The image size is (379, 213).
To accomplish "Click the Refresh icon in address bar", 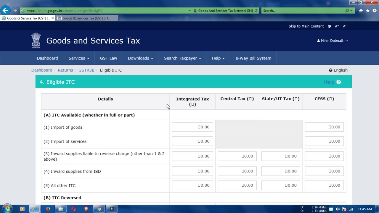I will [256, 11].
